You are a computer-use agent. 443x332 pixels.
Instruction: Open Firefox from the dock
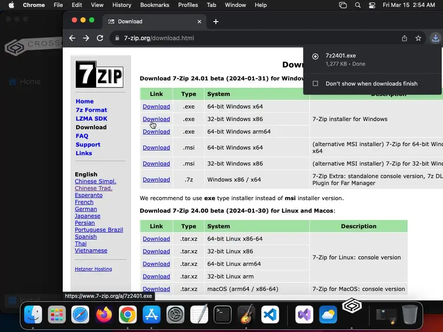click(104, 315)
